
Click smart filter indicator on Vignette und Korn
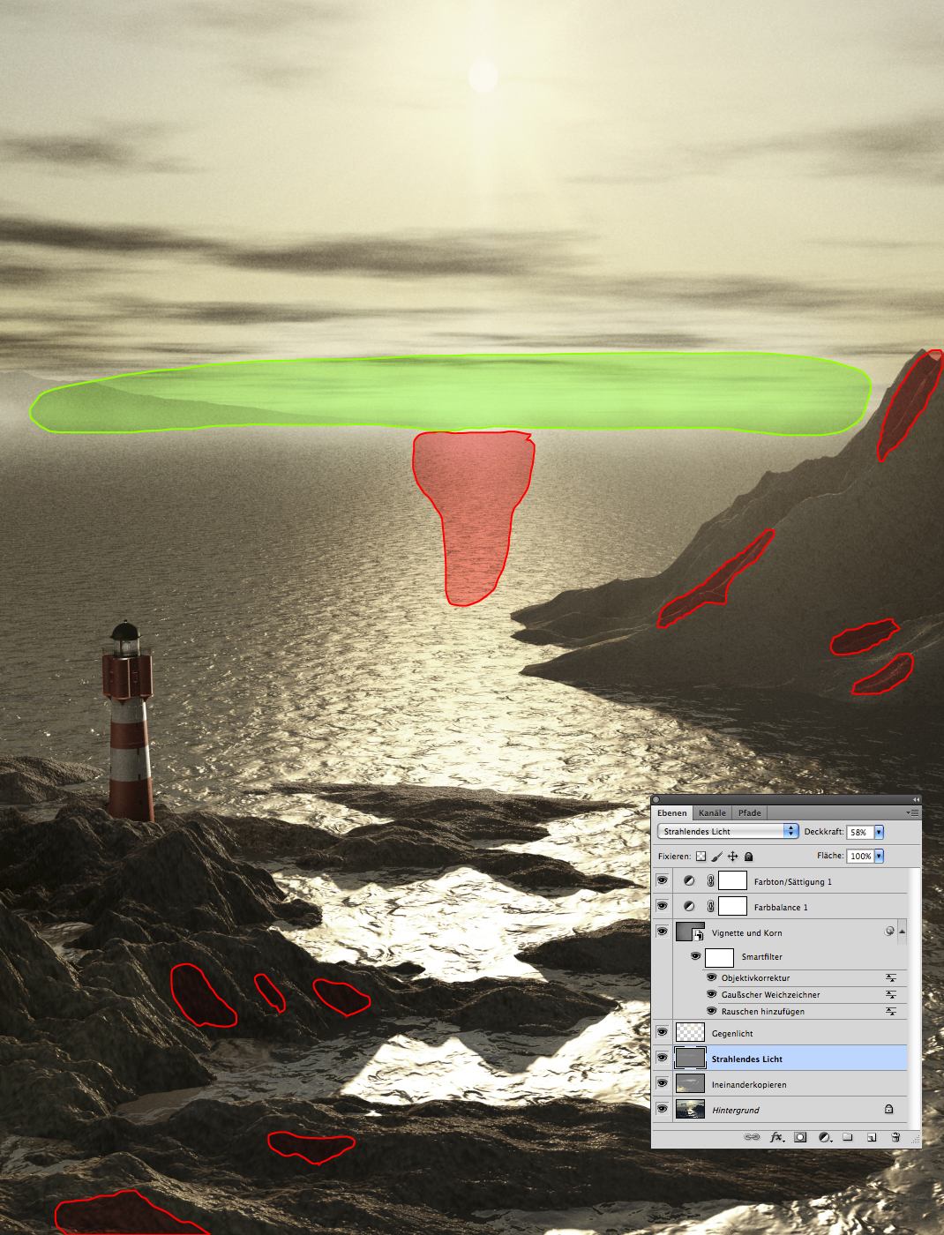[x=889, y=931]
